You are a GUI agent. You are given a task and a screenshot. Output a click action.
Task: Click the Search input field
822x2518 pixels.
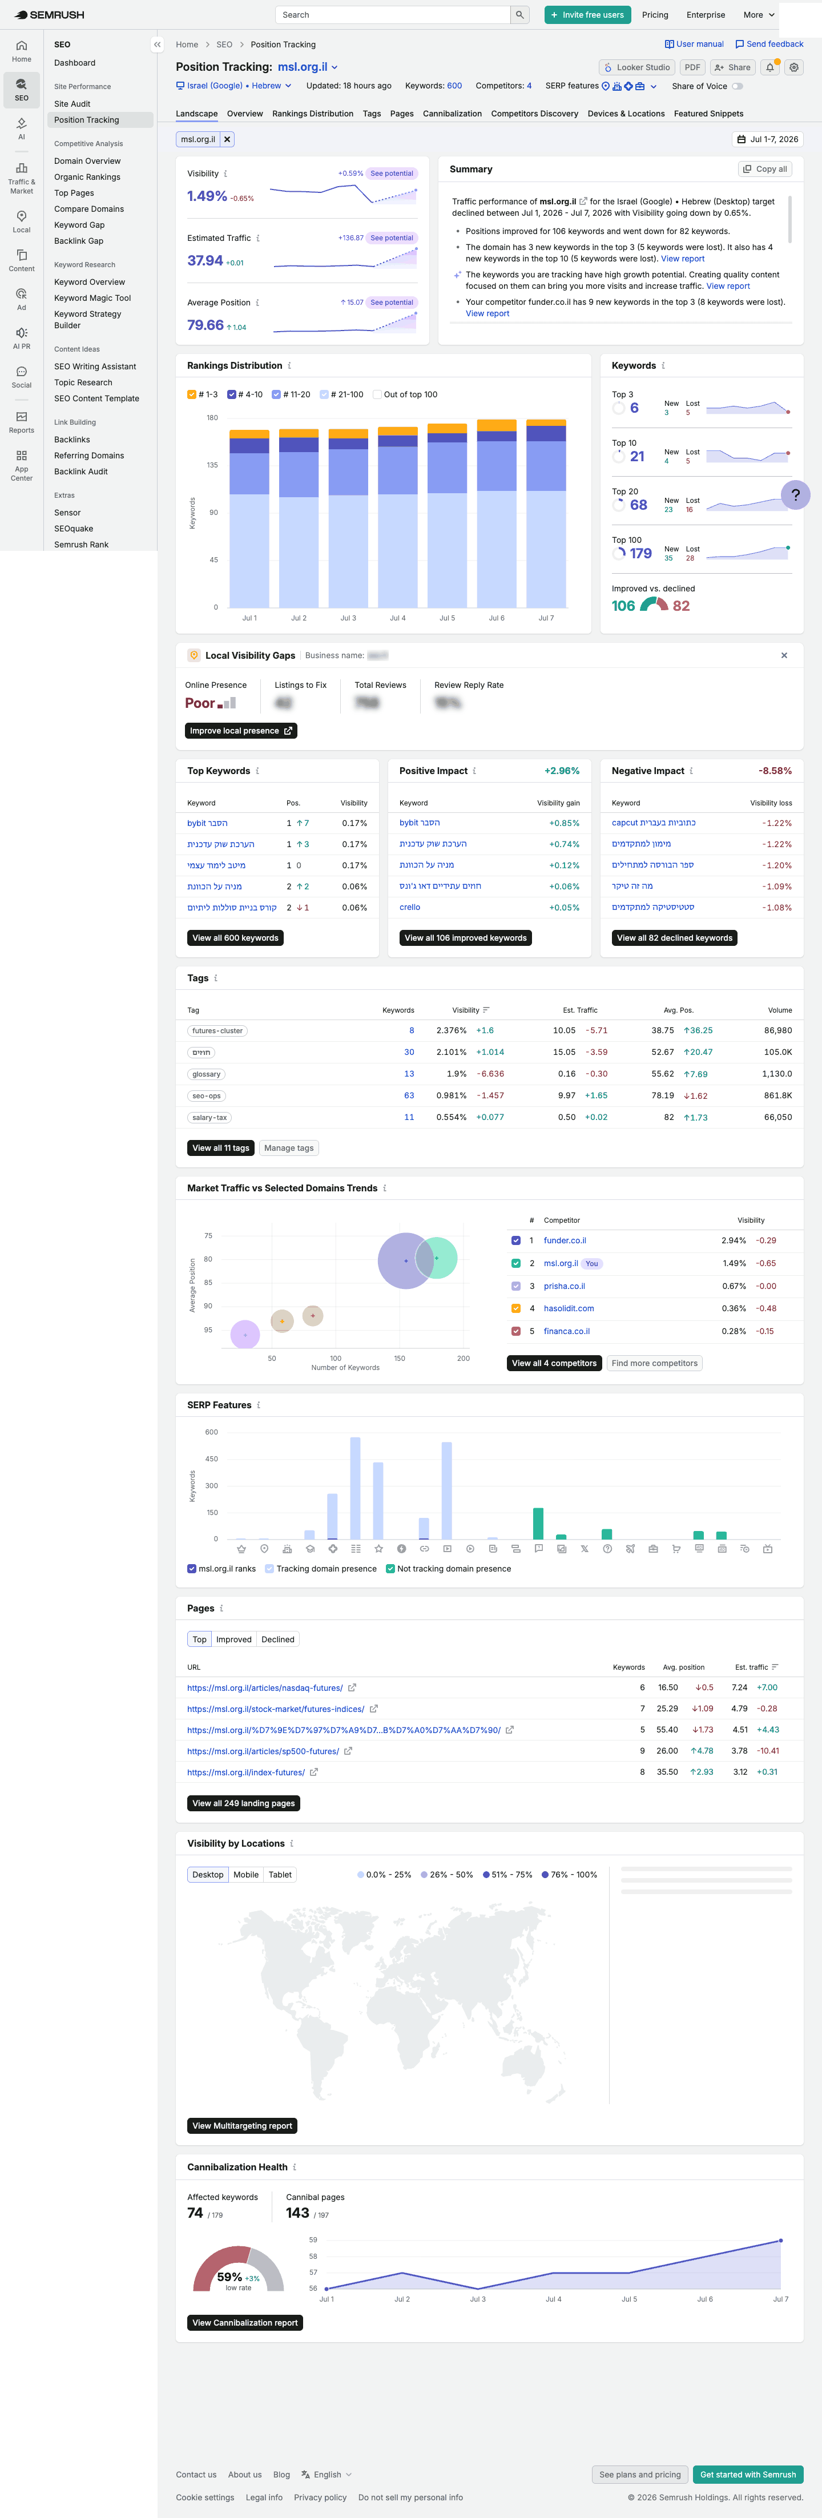click(393, 15)
